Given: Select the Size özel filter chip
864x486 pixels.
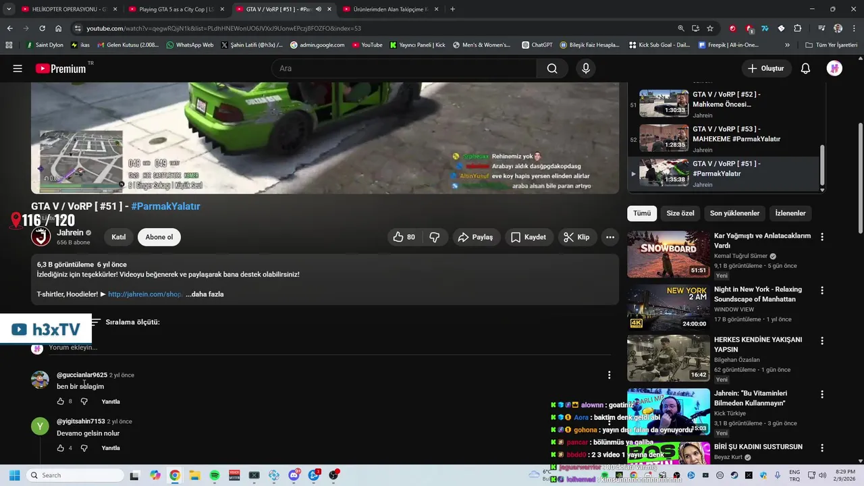Looking at the screenshot, I should (x=680, y=213).
